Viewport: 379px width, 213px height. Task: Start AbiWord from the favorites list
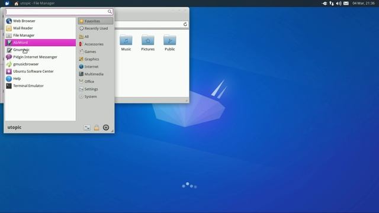(x=40, y=43)
